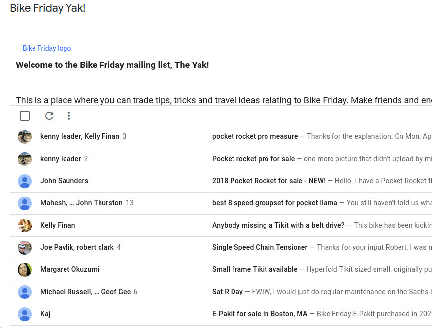
Task: Open the 'Single Speed Chain Tensioner' thread
Action: point(260,247)
